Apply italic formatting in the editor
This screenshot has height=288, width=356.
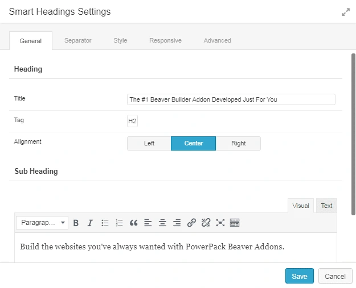click(x=90, y=223)
